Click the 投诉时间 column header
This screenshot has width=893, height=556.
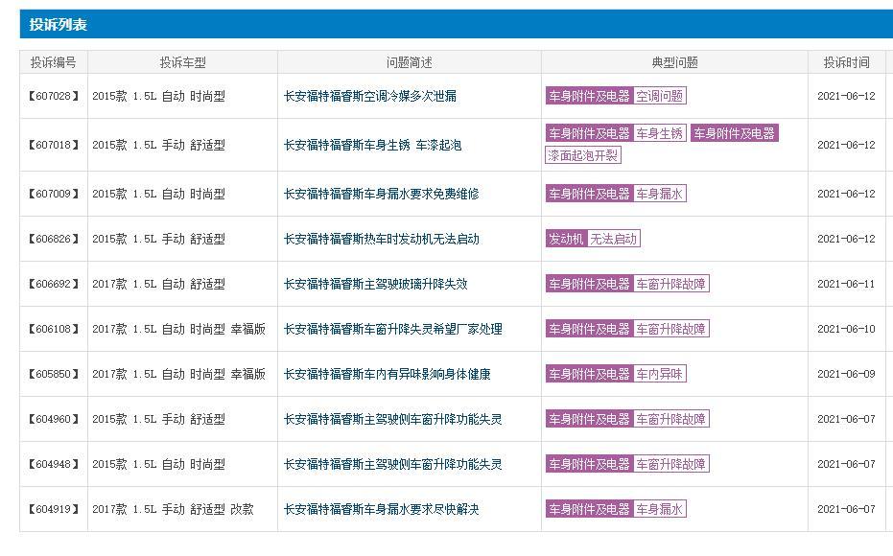click(846, 62)
